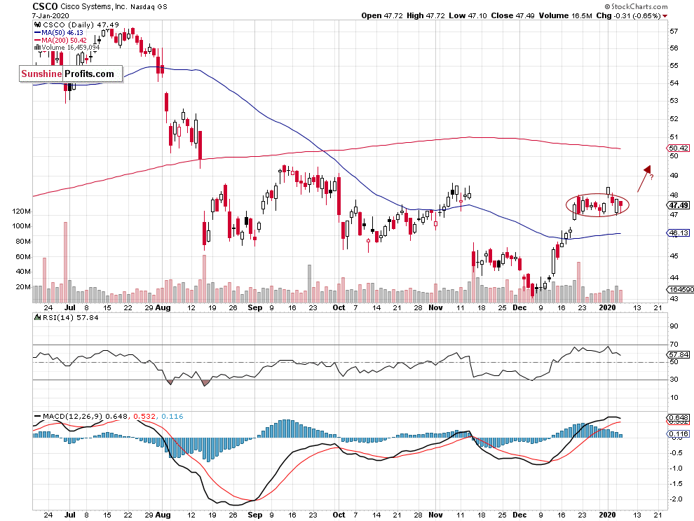Click the 120M label on the volume axis
The image size is (694, 521).
(x=21, y=211)
